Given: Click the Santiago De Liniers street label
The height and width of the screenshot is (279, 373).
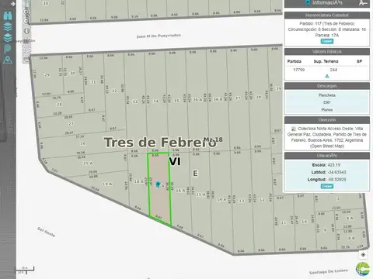Looking at the screenshot, I should tap(328, 271).
